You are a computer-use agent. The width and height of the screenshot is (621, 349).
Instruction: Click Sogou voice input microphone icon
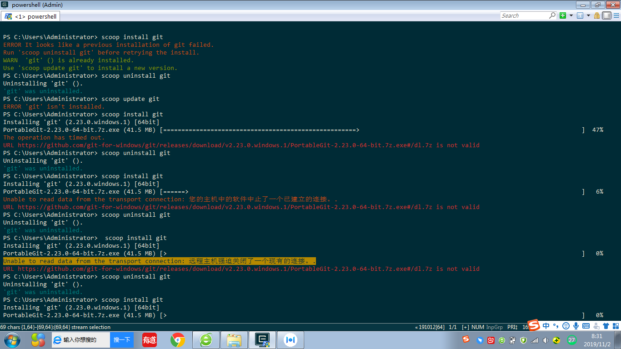click(576, 326)
